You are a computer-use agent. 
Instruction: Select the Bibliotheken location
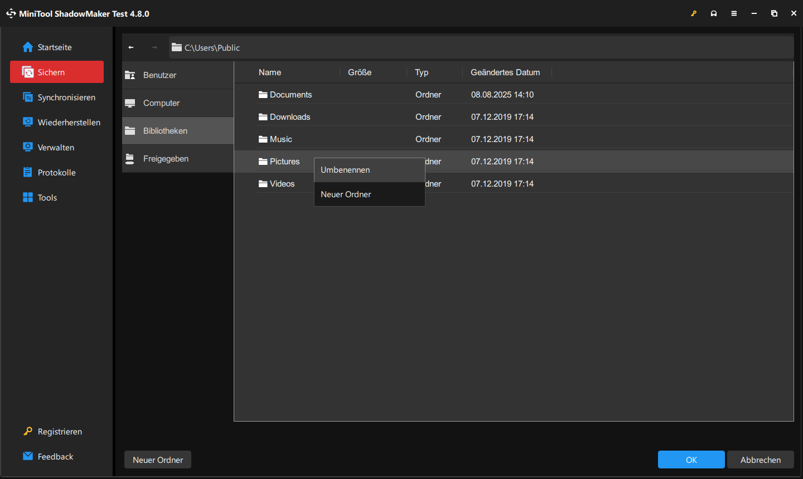pyautogui.click(x=178, y=131)
